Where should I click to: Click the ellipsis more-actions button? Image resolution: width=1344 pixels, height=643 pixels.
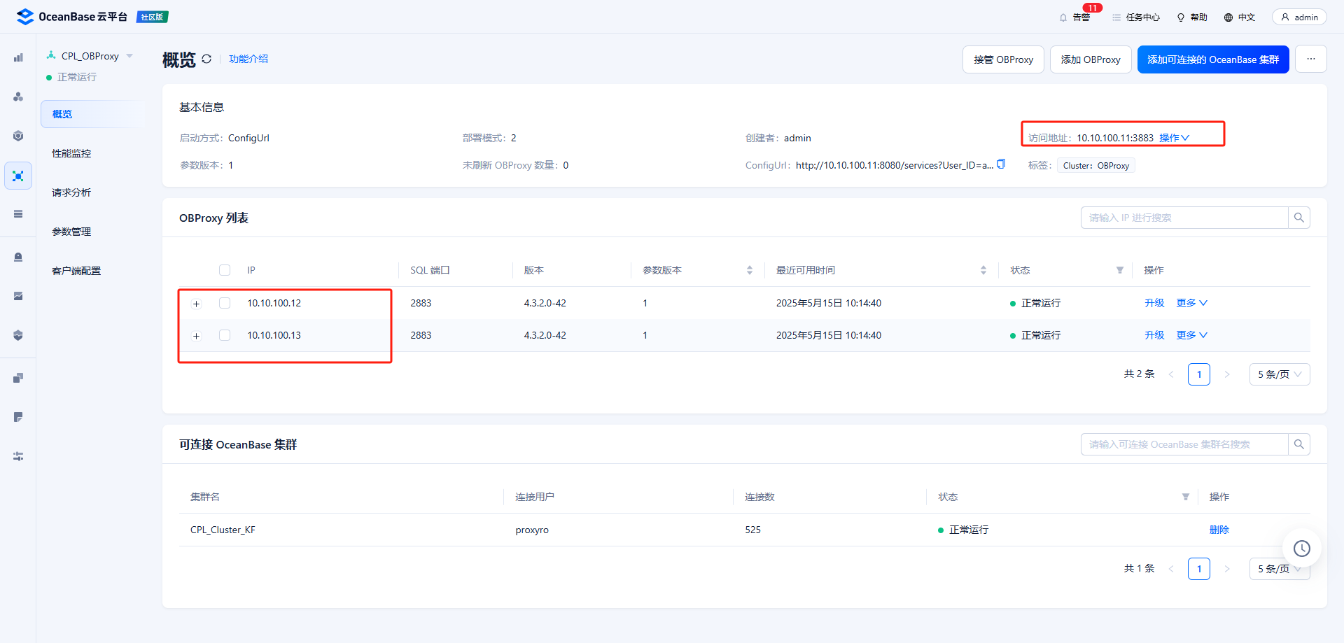1311,59
